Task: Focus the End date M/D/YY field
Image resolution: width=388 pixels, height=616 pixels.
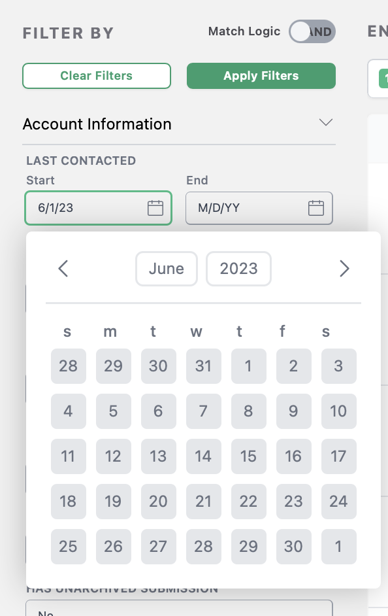Action: tap(259, 208)
